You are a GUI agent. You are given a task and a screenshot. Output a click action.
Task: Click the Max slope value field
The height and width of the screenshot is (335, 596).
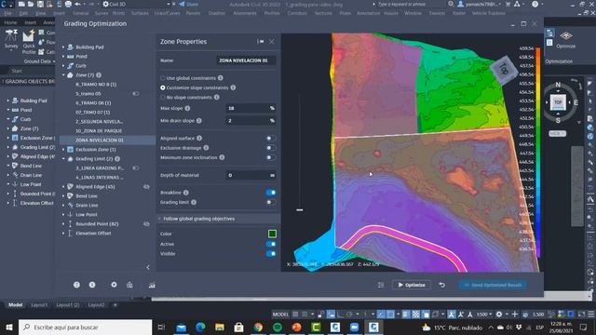[251, 108]
